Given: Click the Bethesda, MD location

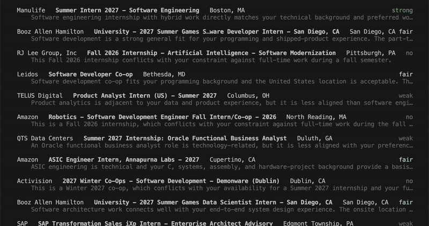Looking at the screenshot, I should pyautogui.click(x=164, y=74).
